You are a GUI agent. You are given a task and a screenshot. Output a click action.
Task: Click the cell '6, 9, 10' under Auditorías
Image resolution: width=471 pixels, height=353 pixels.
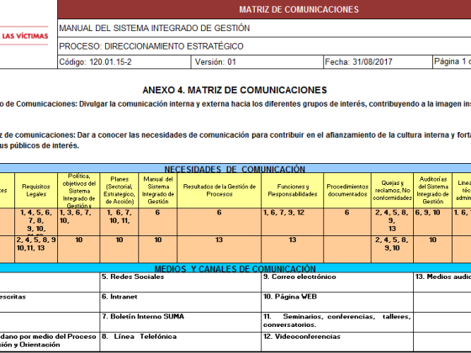pos(433,222)
